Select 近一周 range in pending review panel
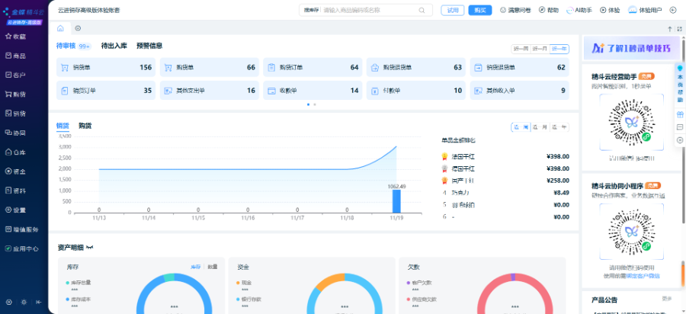The width and height of the screenshot is (686, 314). click(520, 49)
